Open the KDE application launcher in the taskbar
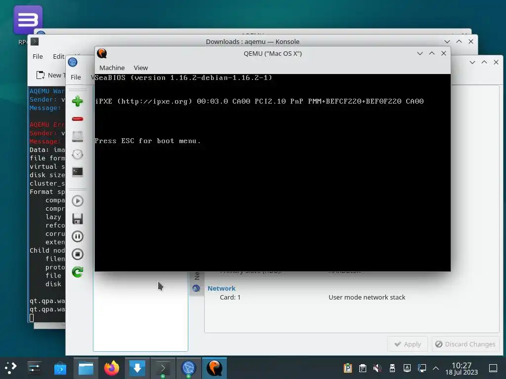 (x=11, y=368)
